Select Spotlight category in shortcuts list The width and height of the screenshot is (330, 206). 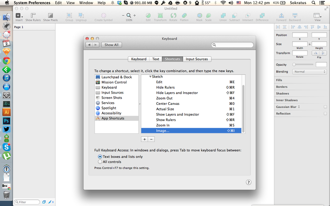pyautogui.click(x=117, y=108)
